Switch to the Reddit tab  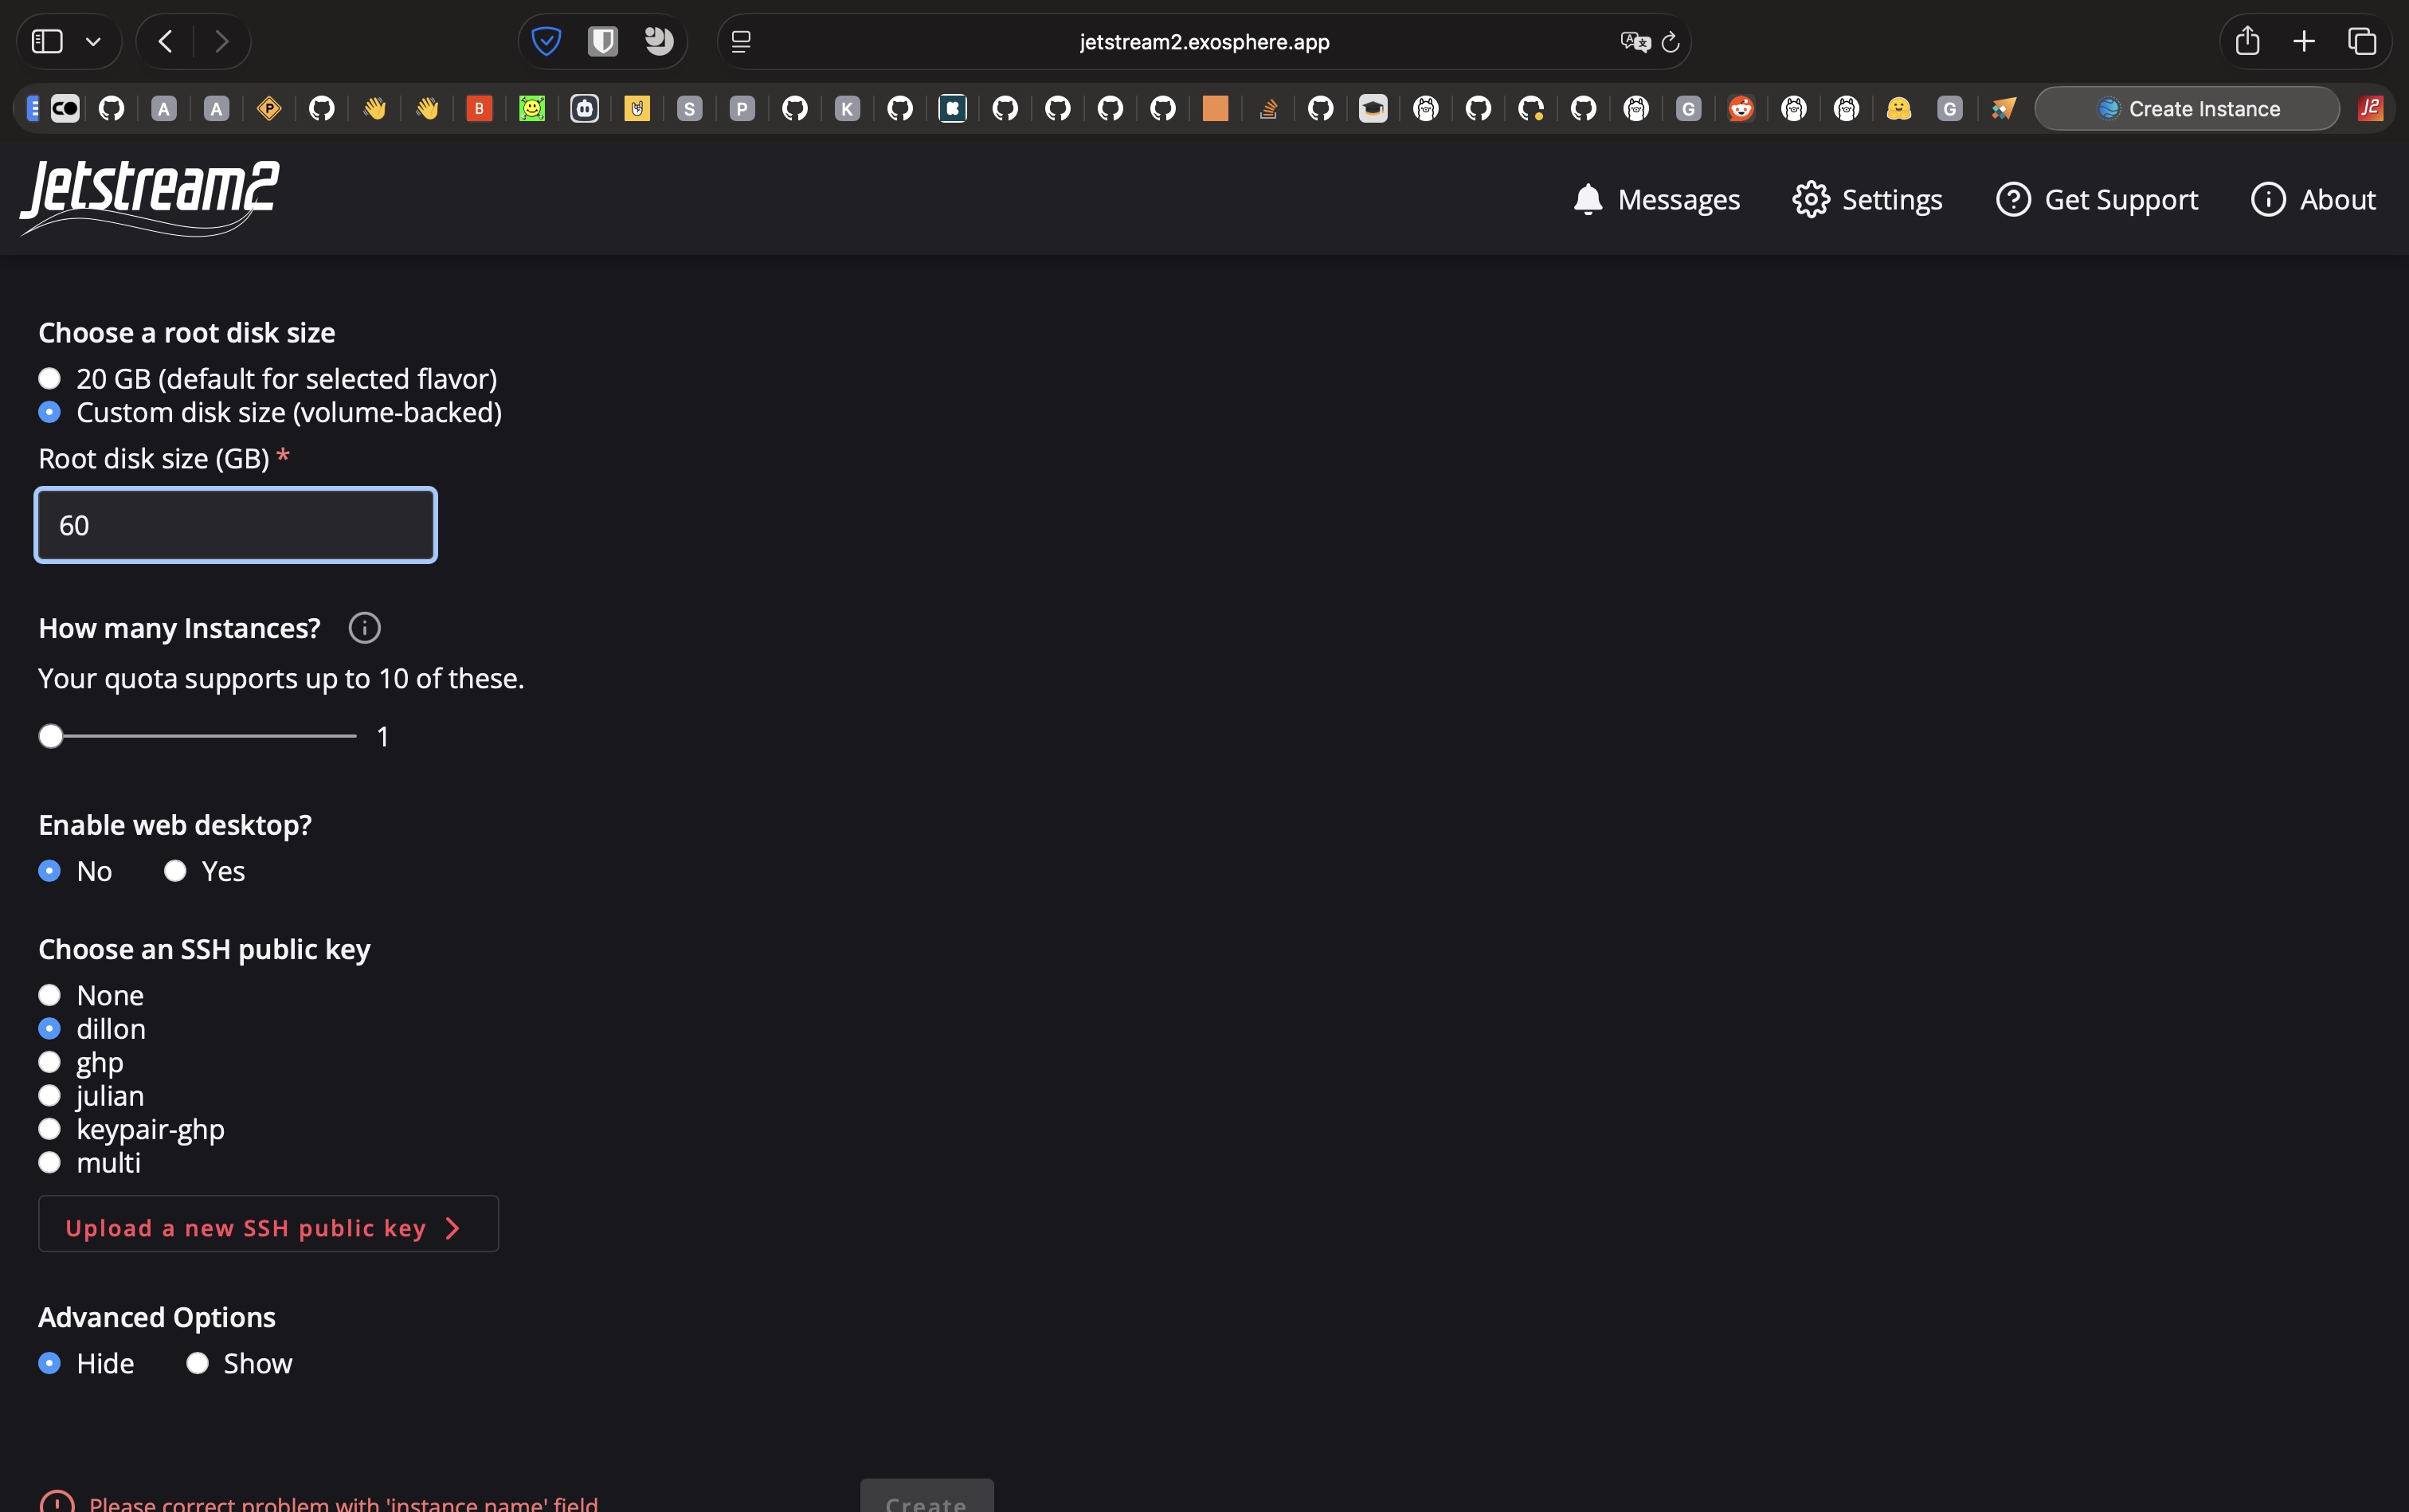pos(1741,108)
